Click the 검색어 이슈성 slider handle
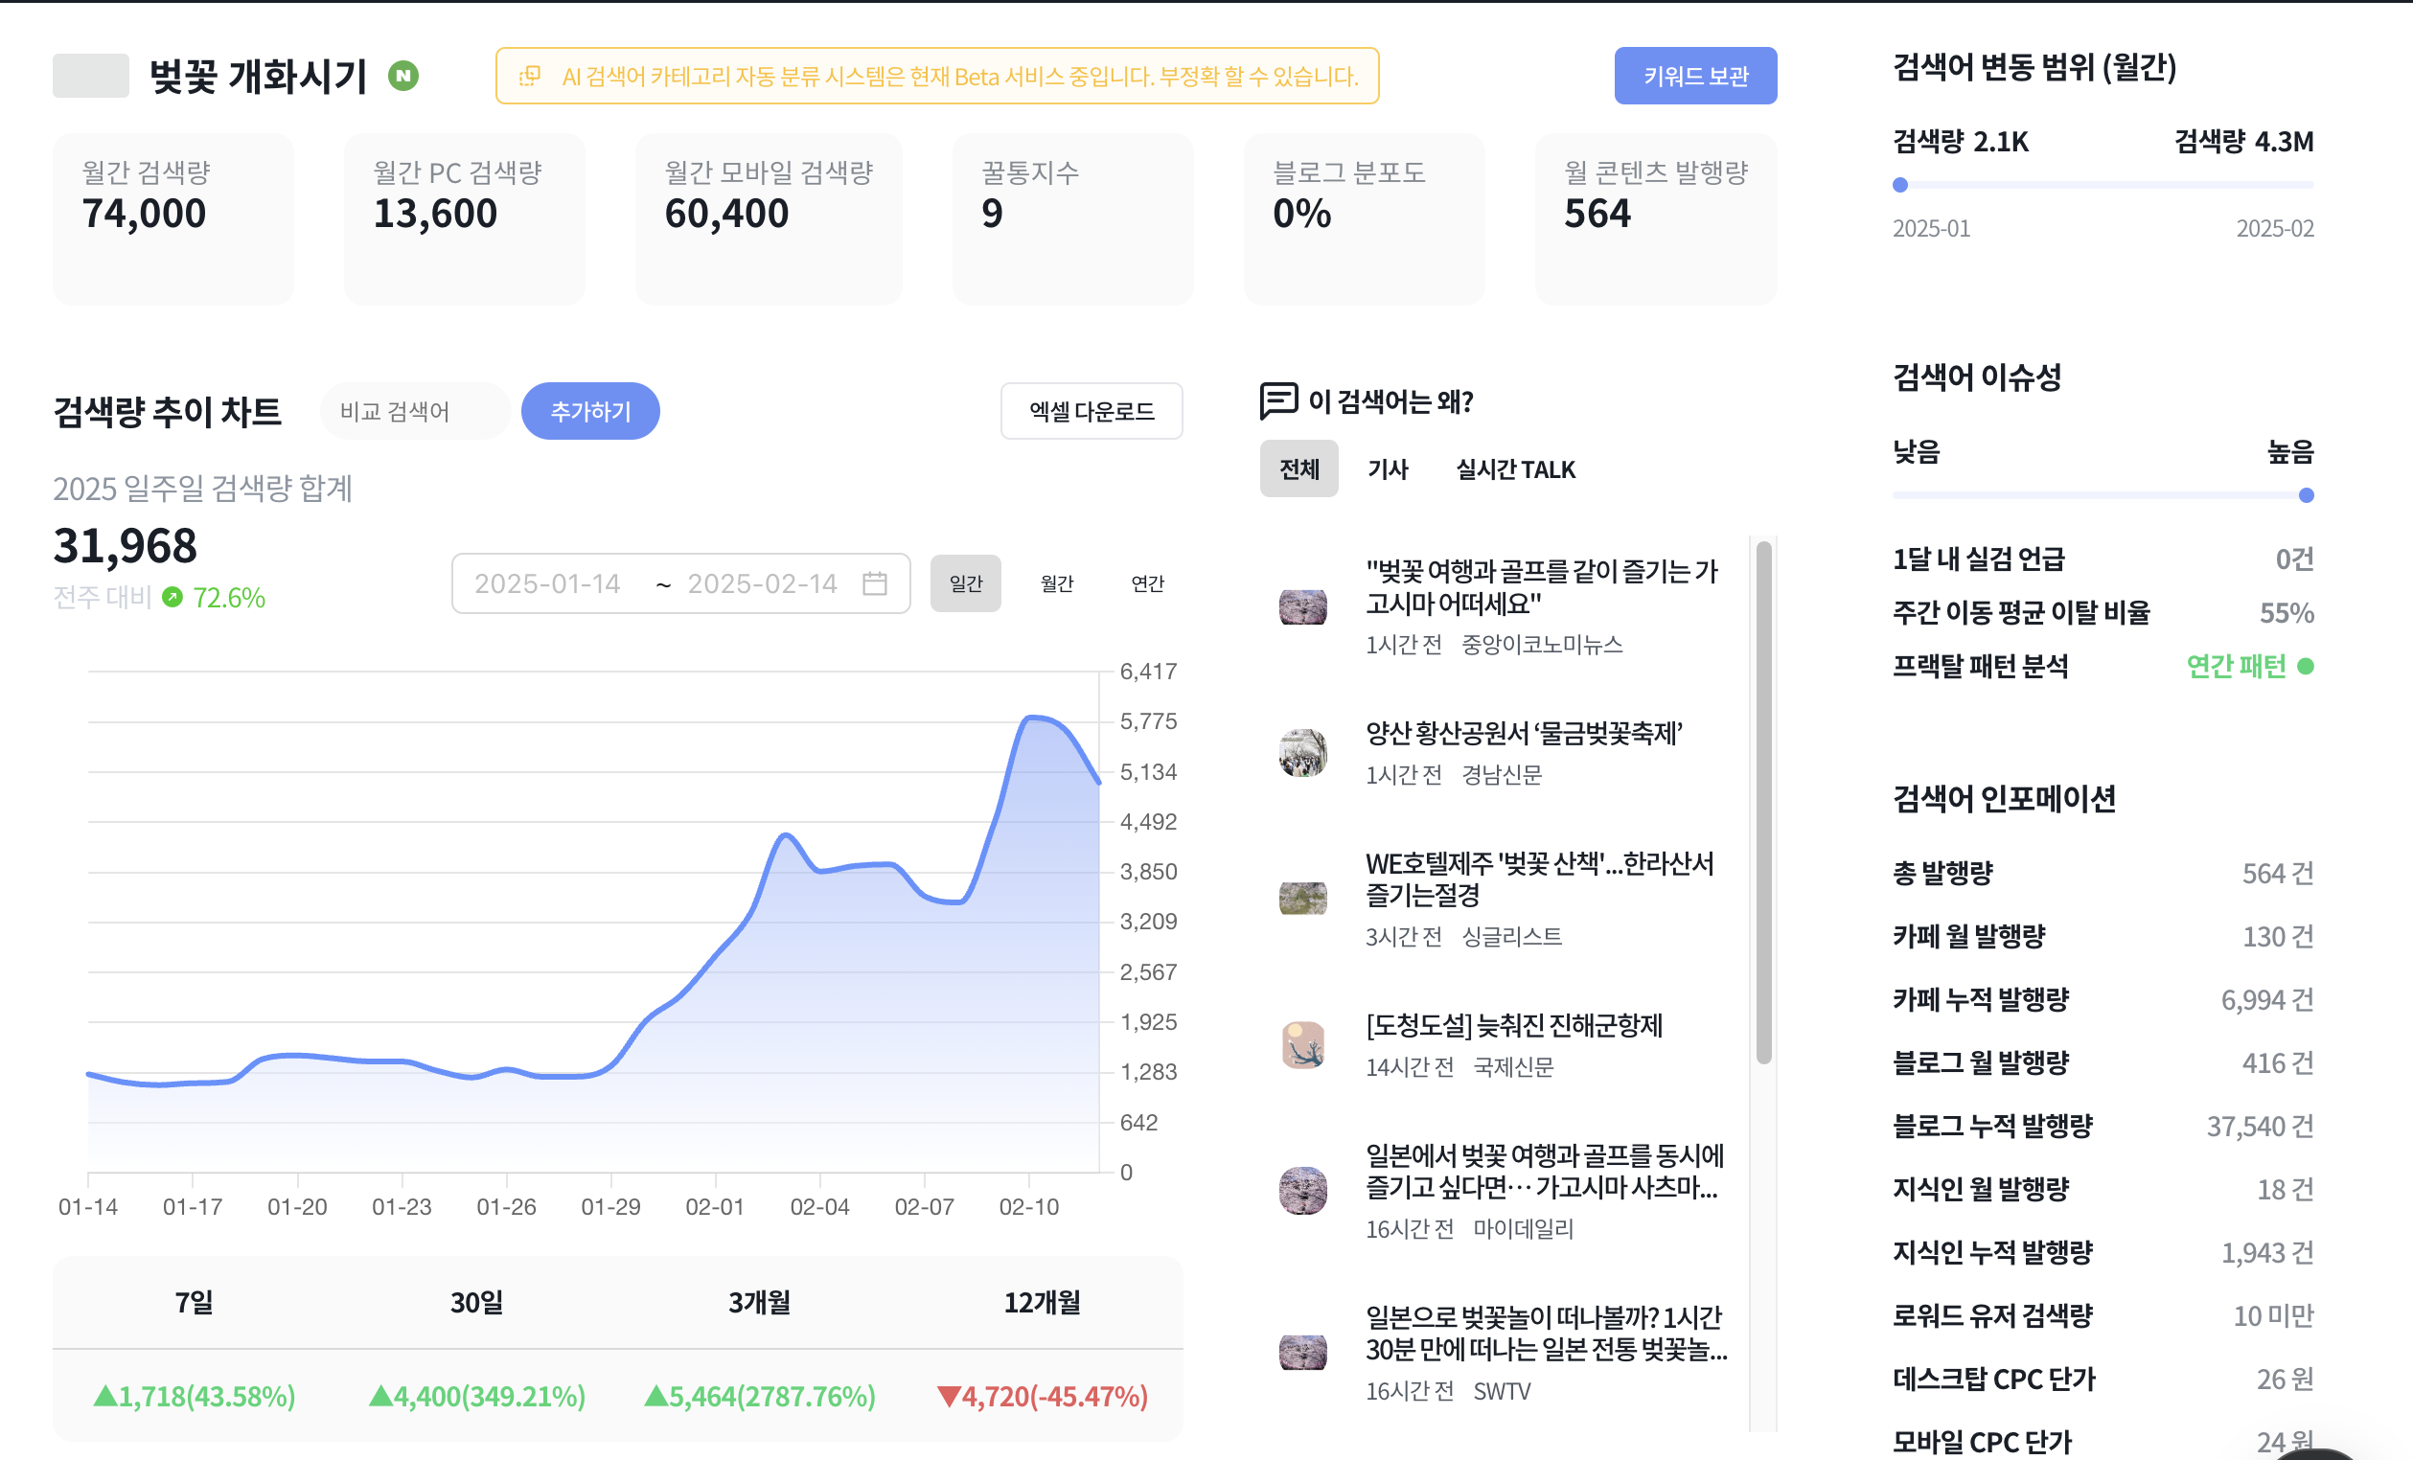 tap(2307, 495)
